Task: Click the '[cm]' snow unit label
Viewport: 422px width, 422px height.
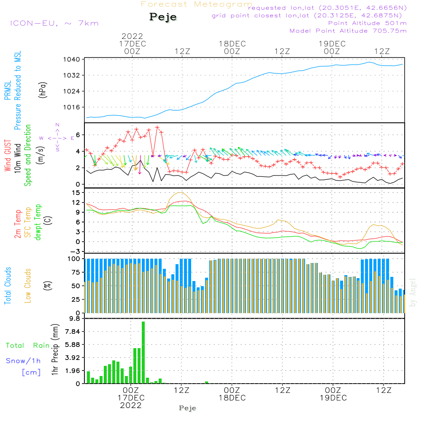Action: (31, 373)
